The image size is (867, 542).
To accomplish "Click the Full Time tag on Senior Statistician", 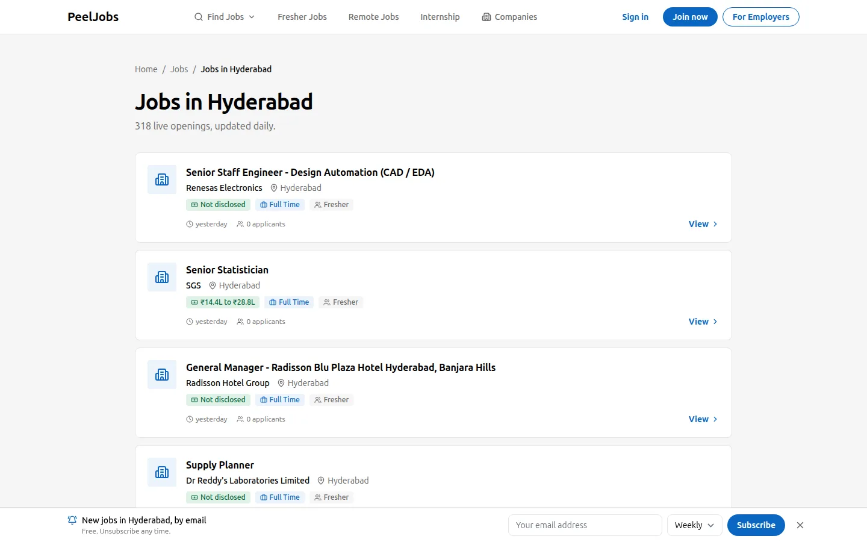I will tap(289, 302).
